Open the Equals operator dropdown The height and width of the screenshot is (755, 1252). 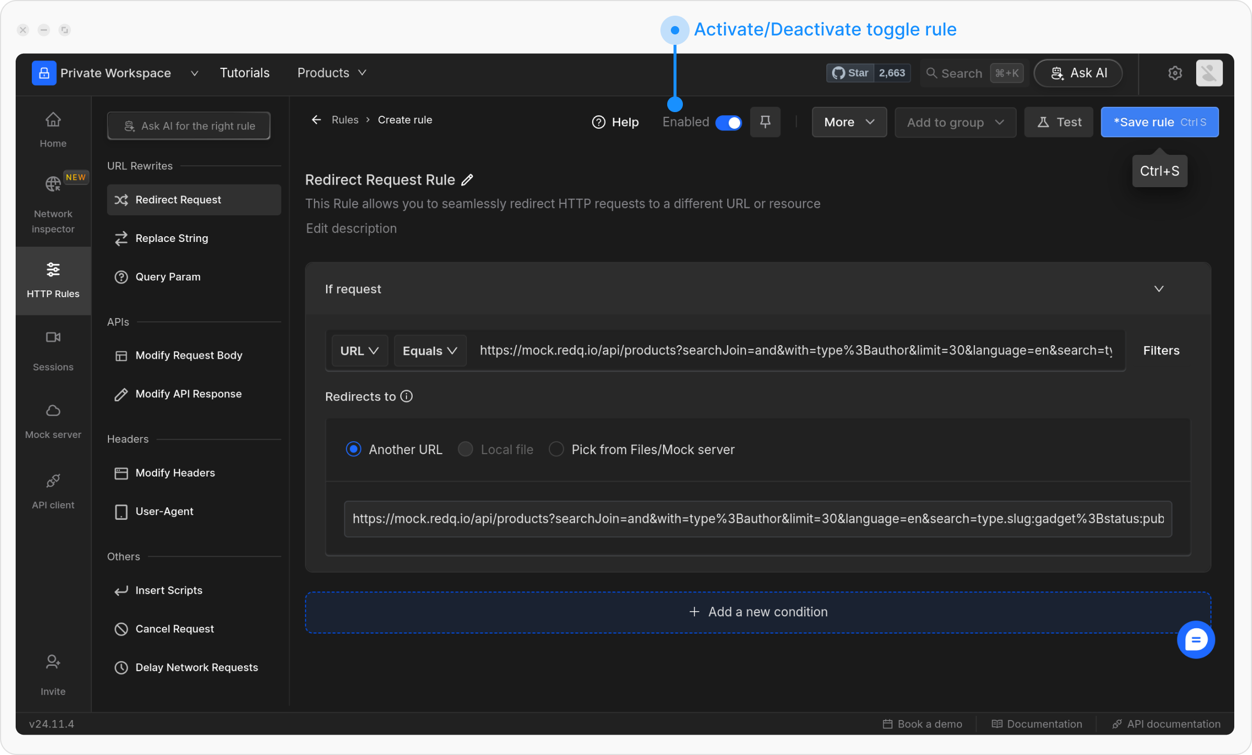(x=430, y=351)
